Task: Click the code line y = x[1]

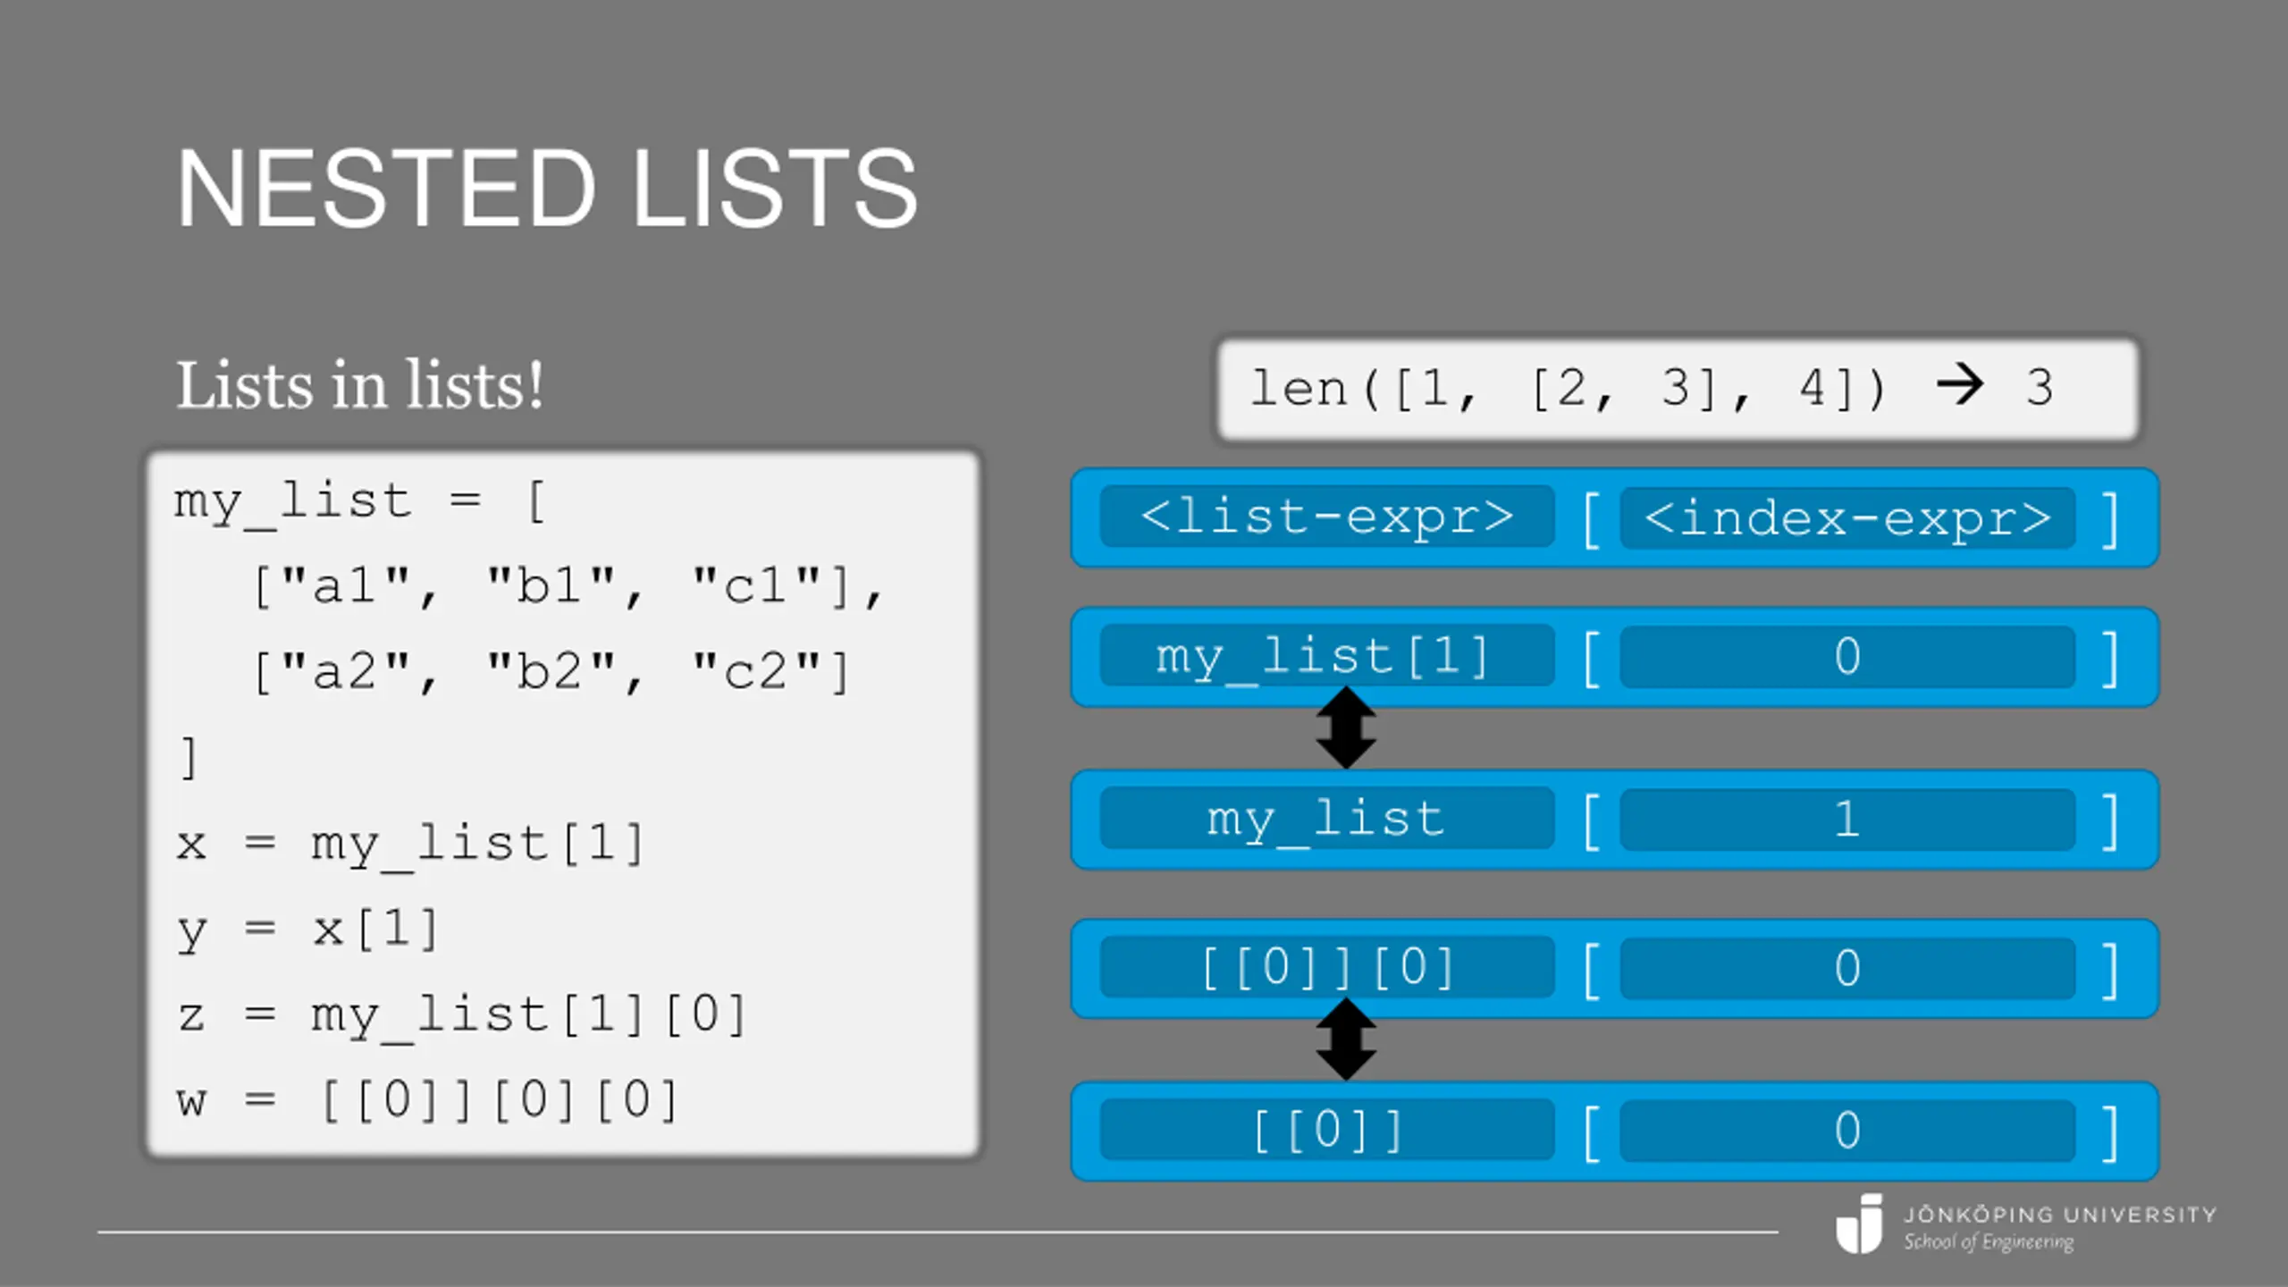Action: pos(308,929)
